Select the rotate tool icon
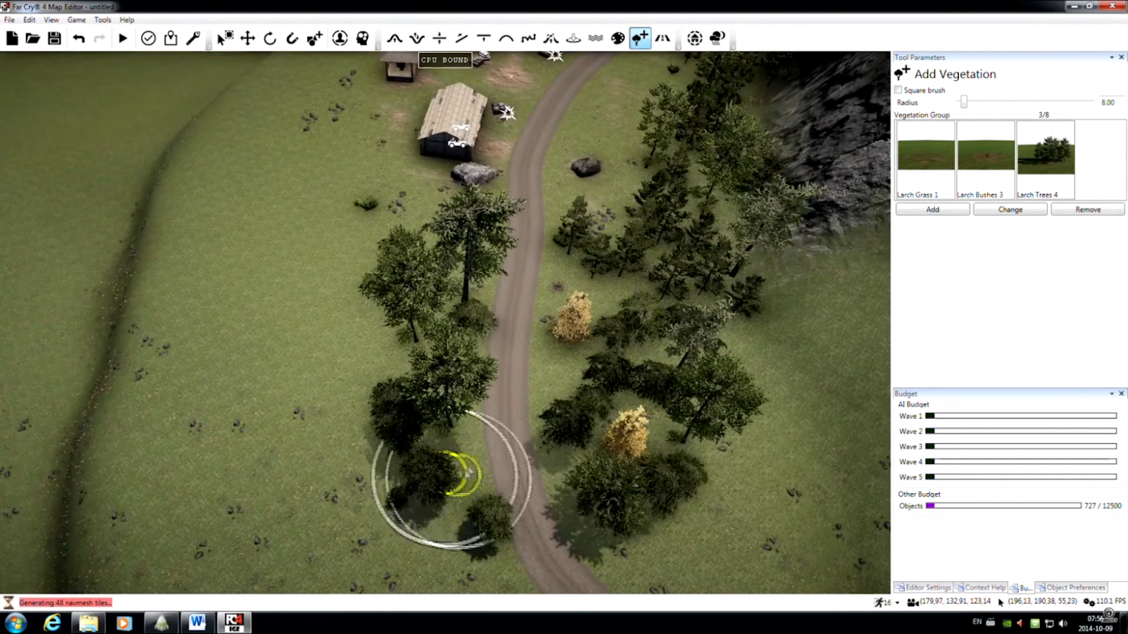 click(270, 38)
